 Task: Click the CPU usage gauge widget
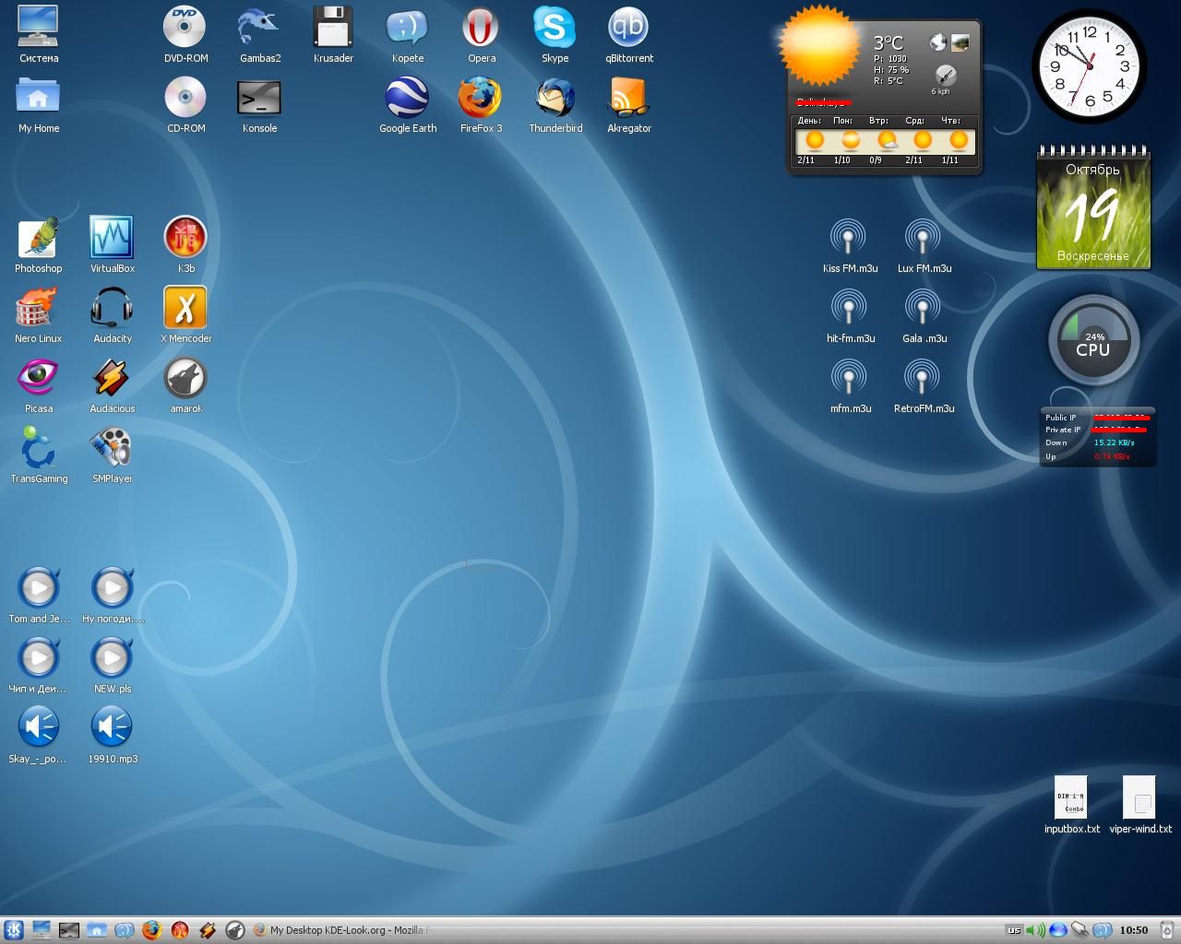coord(1093,340)
